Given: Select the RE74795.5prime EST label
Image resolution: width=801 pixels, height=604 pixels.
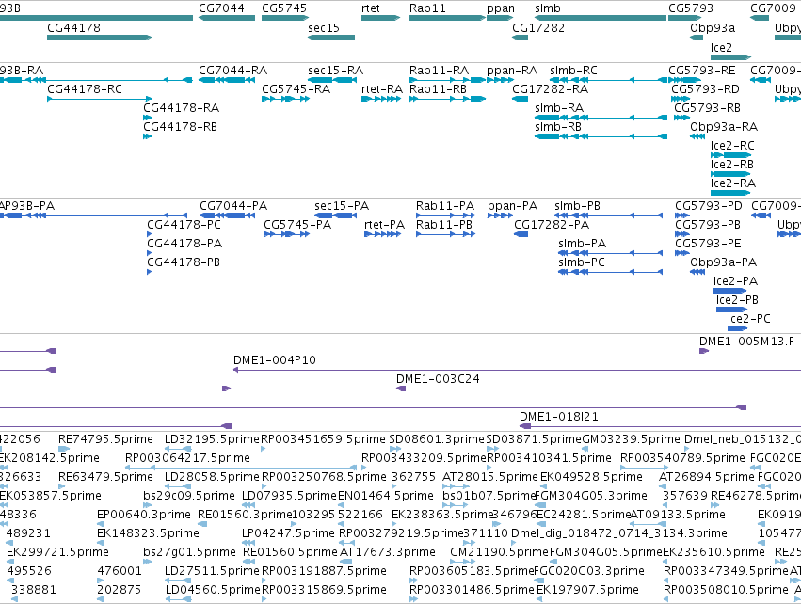Looking at the screenshot, I should click(105, 439).
